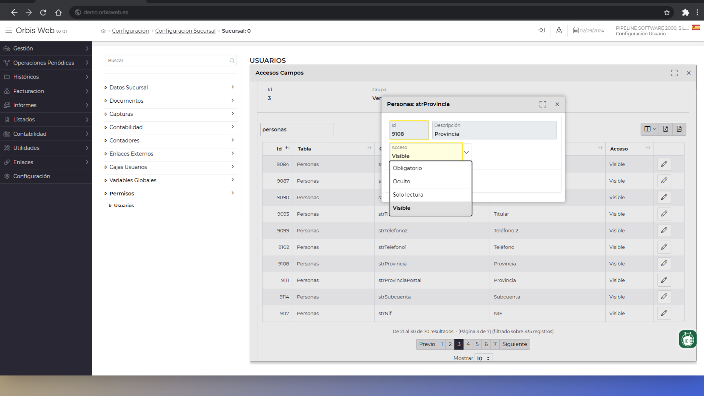The height and width of the screenshot is (396, 704).
Task: Expand Históricos in sidebar
Action: pyautogui.click(x=46, y=77)
